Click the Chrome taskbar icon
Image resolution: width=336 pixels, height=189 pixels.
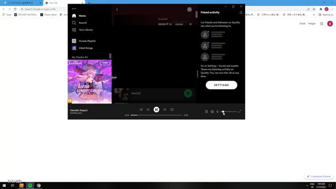click(x=39, y=186)
